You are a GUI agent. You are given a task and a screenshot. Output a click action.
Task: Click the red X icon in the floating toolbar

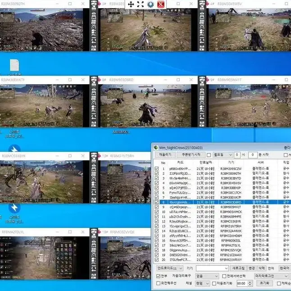pyautogui.click(x=161, y=4)
